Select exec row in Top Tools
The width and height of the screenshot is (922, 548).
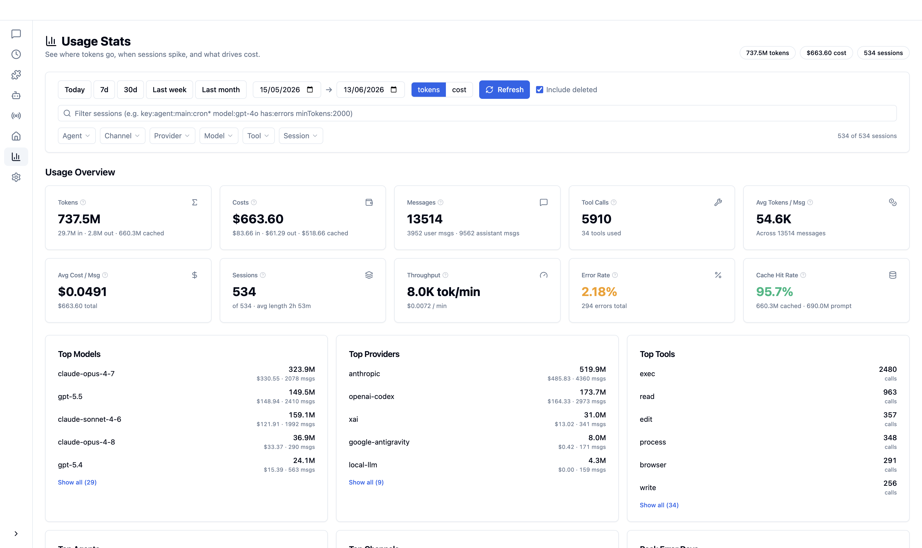(768, 374)
